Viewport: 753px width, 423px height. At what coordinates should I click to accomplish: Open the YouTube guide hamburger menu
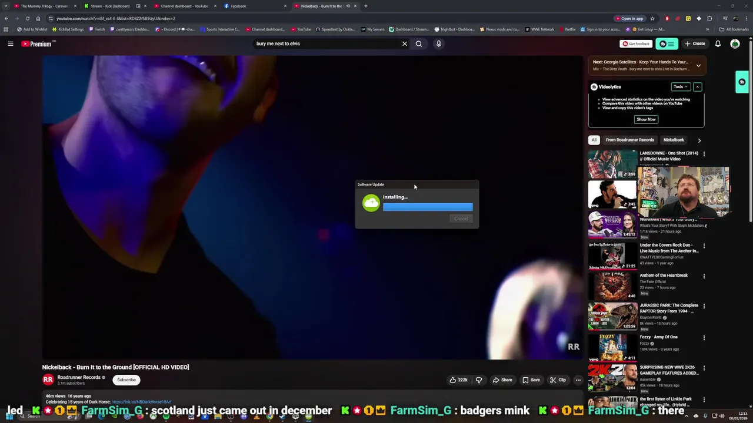click(10, 43)
